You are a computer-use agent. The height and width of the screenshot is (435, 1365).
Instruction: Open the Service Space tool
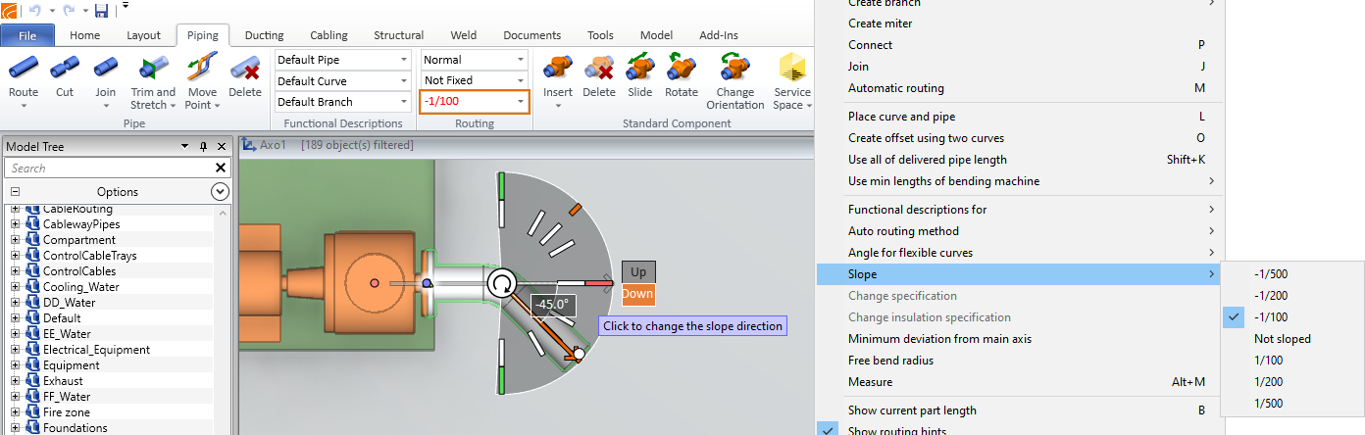[791, 82]
